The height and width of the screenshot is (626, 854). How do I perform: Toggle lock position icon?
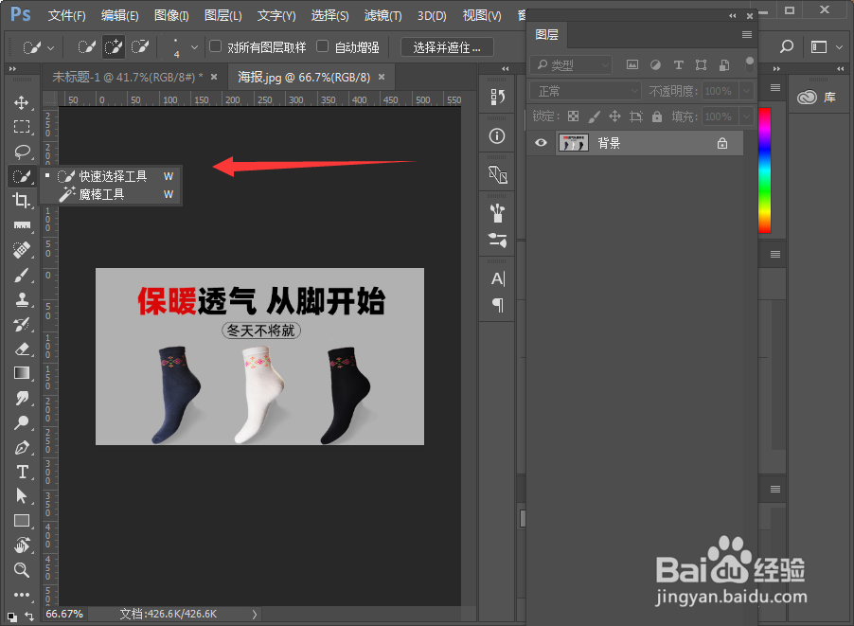[614, 116]
